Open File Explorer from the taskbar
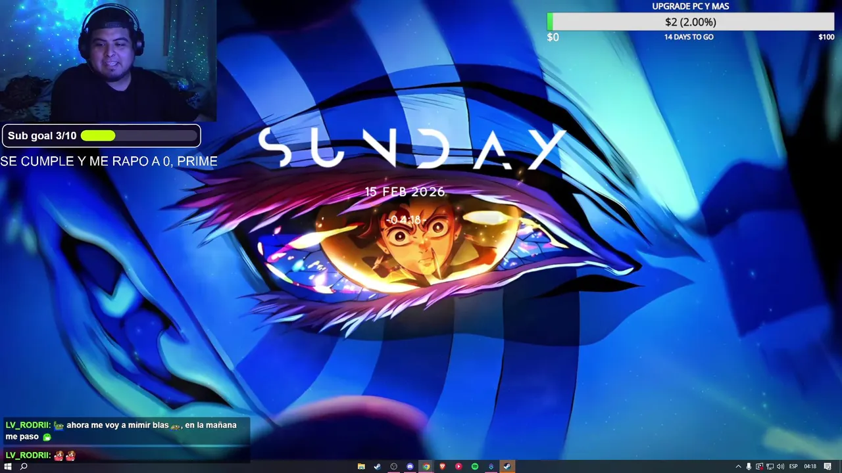842x473 pixels. (361, 466)
